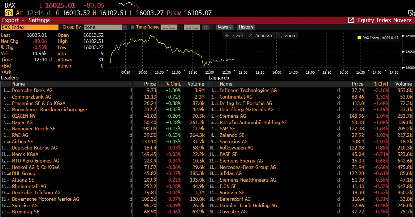The width and height of the screenshot is (415, 217).
Task: Click the refresh icon beside the Time Range fields
Action: coord(206,27)
